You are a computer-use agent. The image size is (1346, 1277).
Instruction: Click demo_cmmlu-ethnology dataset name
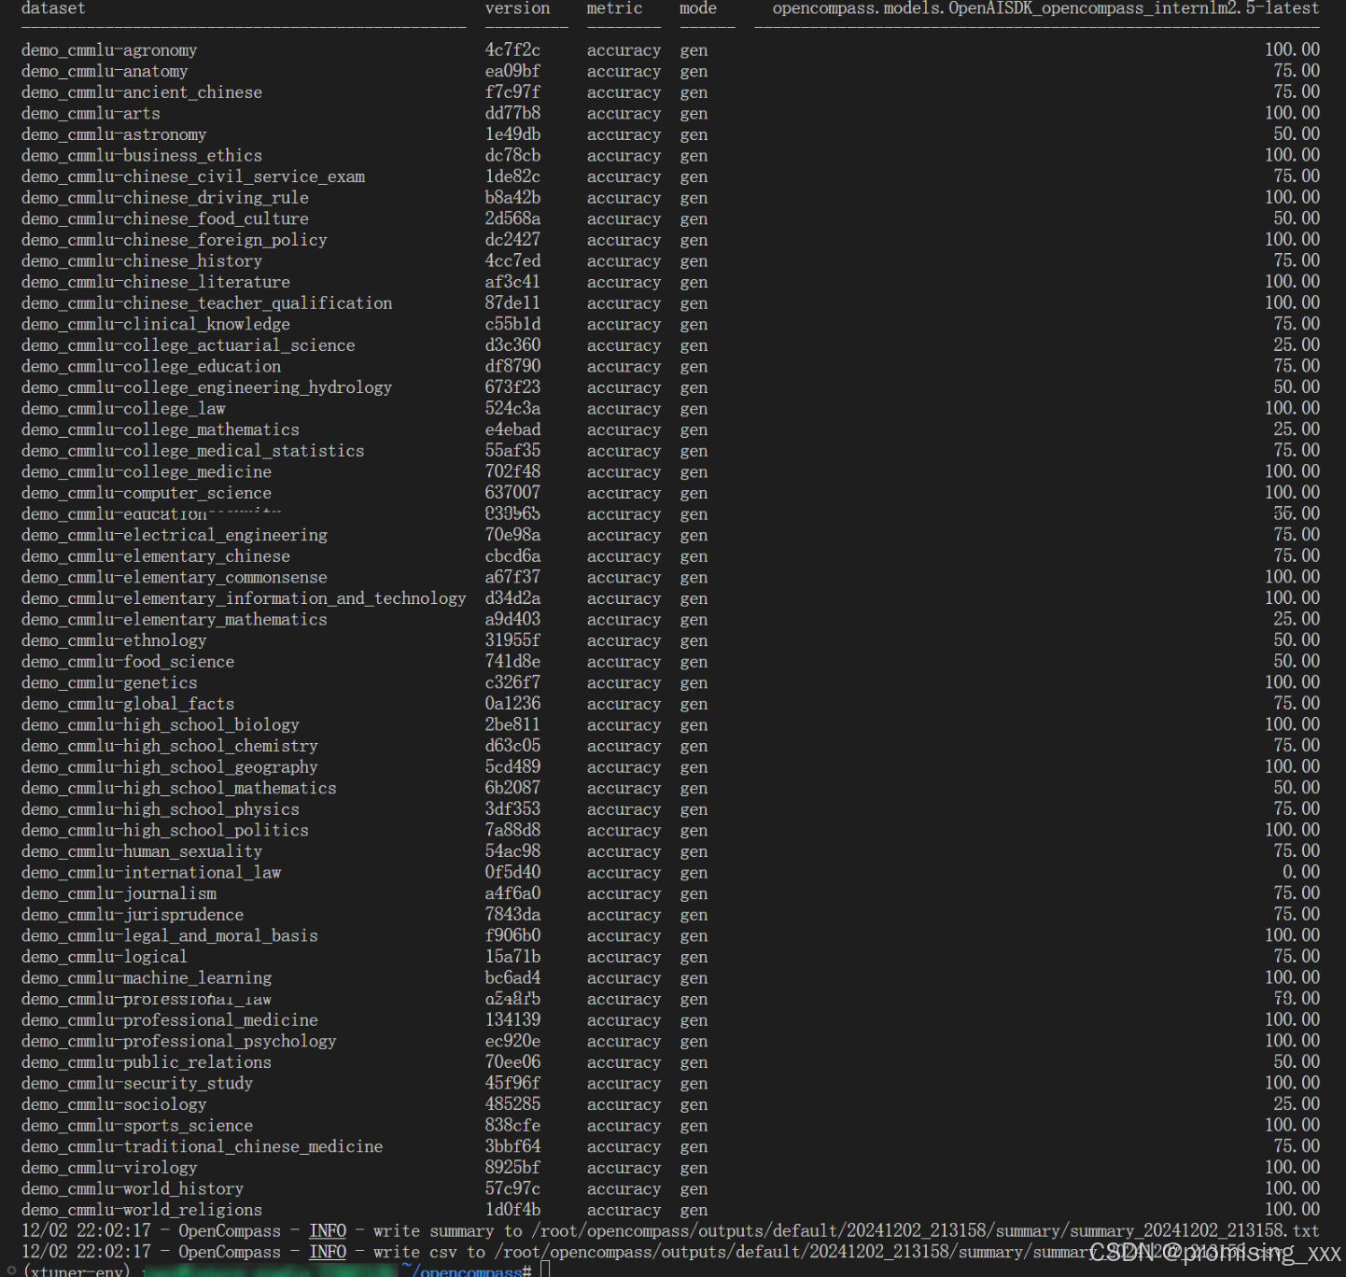pyautogui.click(x=114, y=640)
